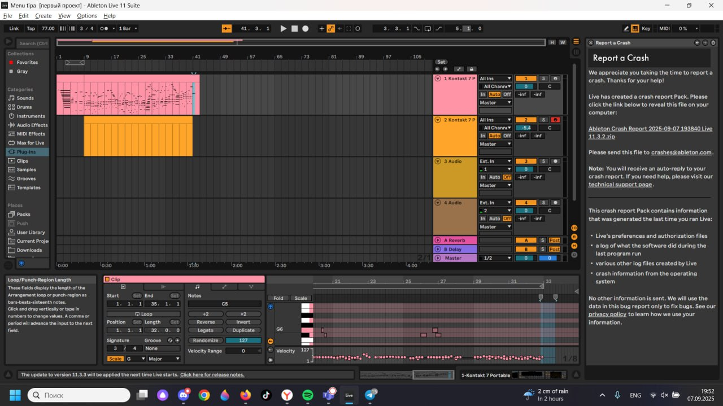Open the View menu

click(x=64, y=16)
